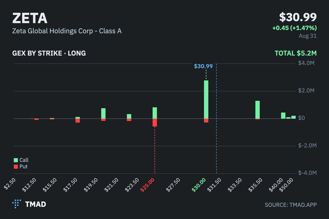Click the red put bar at $25.00

155,122
